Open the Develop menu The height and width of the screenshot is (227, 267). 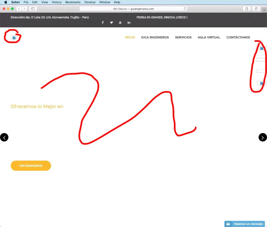90,2
